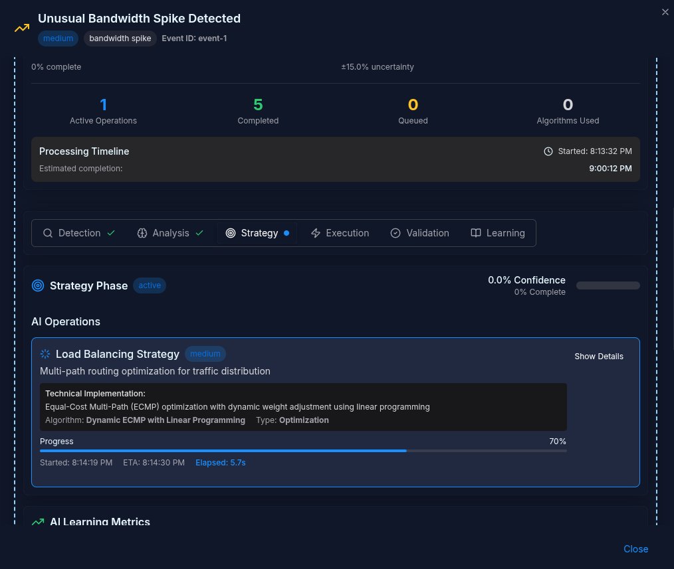Click Dynamic ECMP with Linear Programming algorithm
The height and width of the screenshot is (569, 674).
(166, 420)
